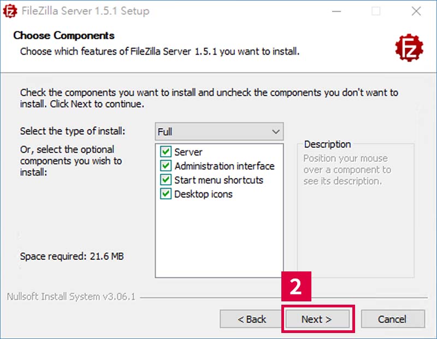Toggle the Administration interface checkbox
437x339 pixels.
[166, 166]
